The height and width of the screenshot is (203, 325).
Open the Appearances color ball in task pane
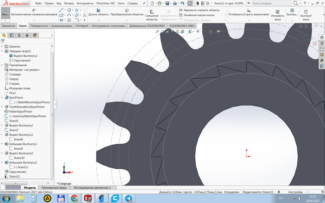click(x=322, y=60)
